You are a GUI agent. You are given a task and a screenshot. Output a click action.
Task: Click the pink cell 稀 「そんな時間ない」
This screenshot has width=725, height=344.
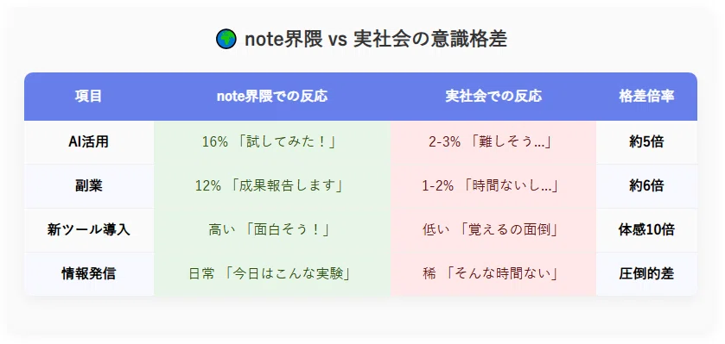tap(493, 274)
